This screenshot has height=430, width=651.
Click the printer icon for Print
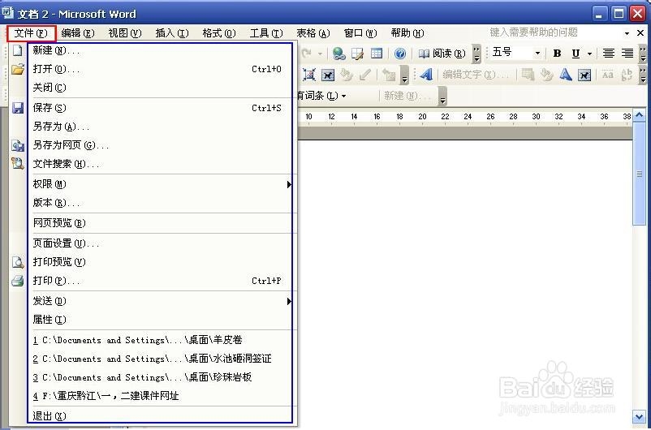coord(17,281)
